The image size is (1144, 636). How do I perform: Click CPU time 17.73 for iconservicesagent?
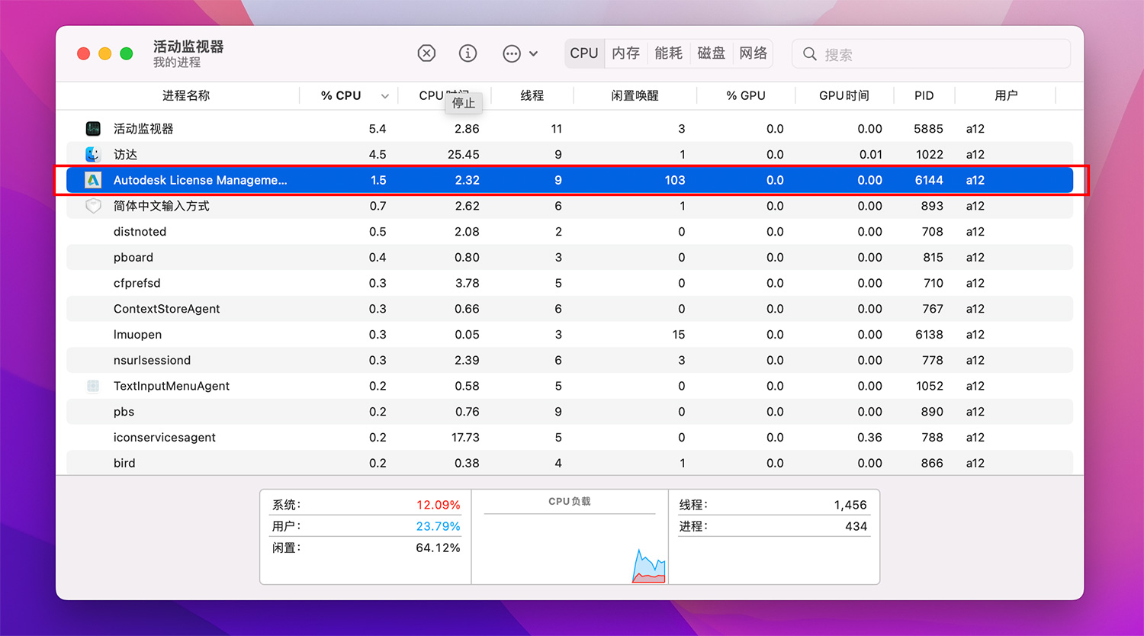[465, 438]
